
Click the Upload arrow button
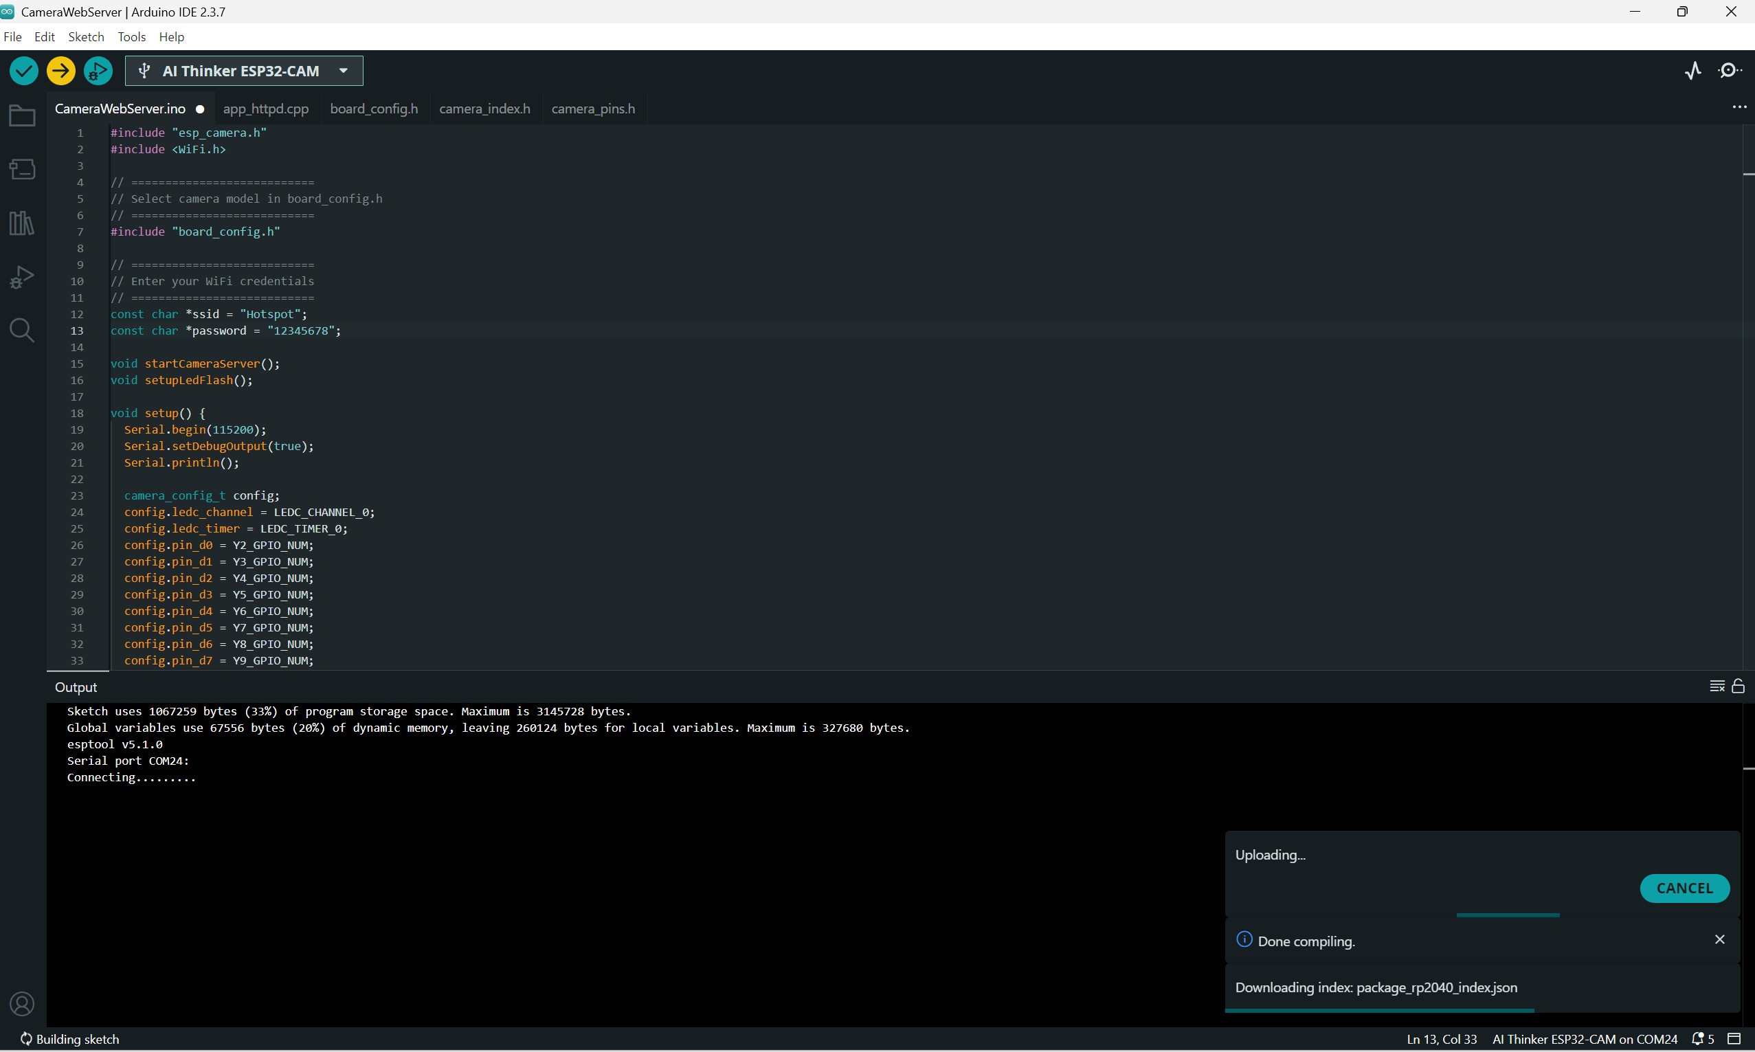point(61,71)
